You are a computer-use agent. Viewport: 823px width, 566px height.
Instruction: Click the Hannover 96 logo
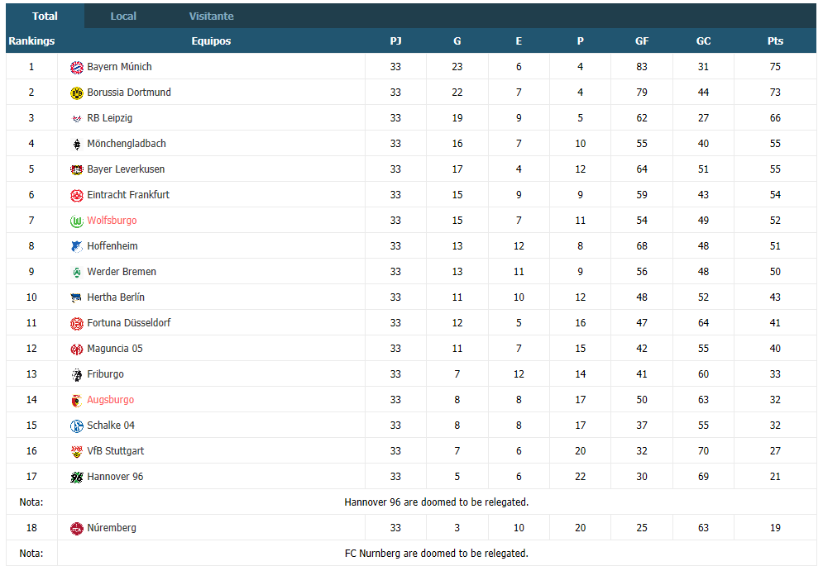click(x=77, y=478)
